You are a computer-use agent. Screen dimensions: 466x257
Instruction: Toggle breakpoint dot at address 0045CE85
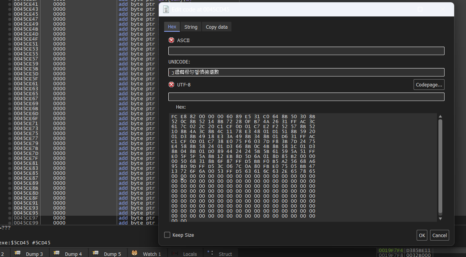10,173
